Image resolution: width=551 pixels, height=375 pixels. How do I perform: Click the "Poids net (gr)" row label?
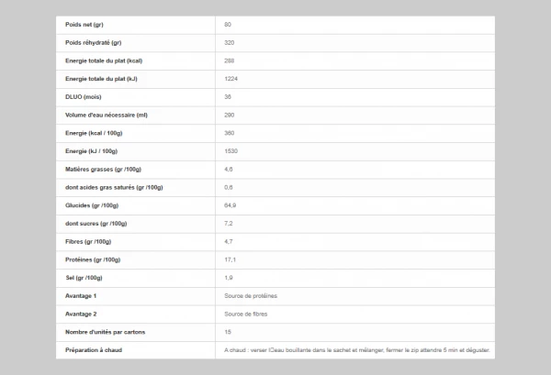[84, 24]
